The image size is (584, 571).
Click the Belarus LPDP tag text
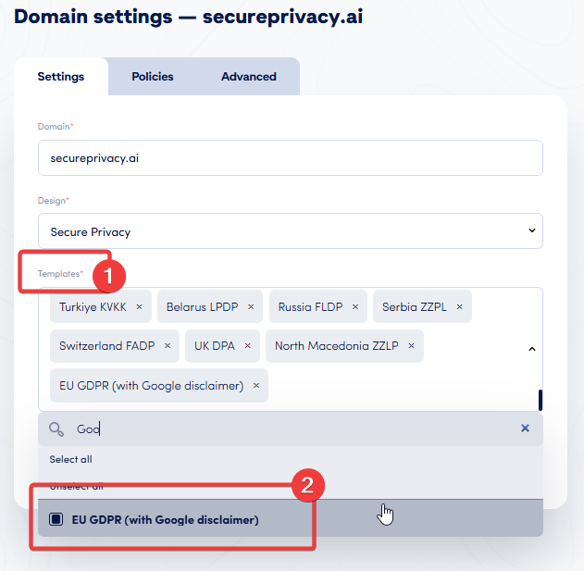(203, 307)
